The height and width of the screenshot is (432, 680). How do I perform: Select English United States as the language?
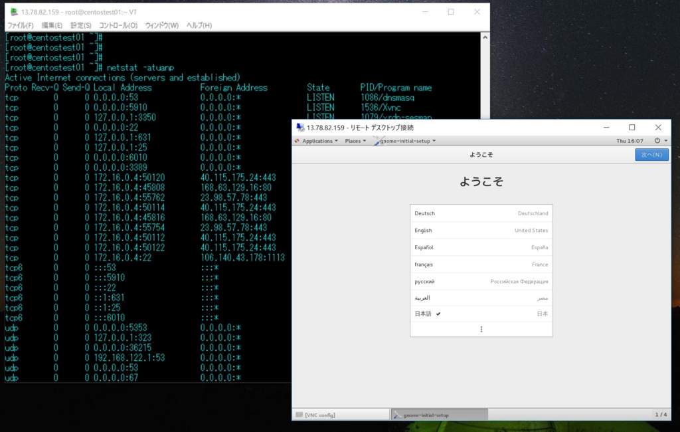point(481,230)
